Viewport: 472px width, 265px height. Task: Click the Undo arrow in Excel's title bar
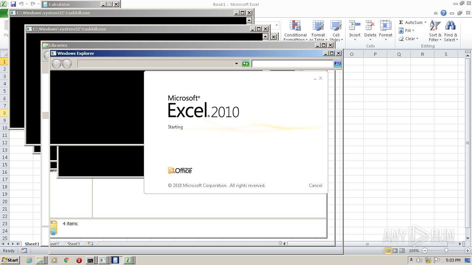[x=21, y=4]
